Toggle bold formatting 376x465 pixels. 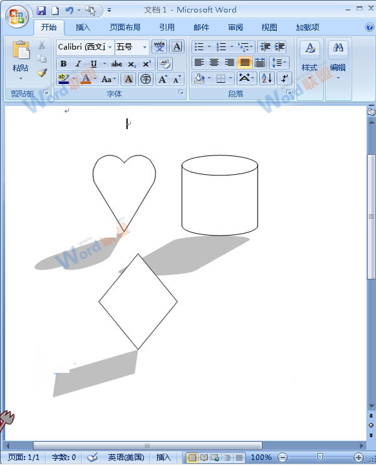click(x=63, y=64)
